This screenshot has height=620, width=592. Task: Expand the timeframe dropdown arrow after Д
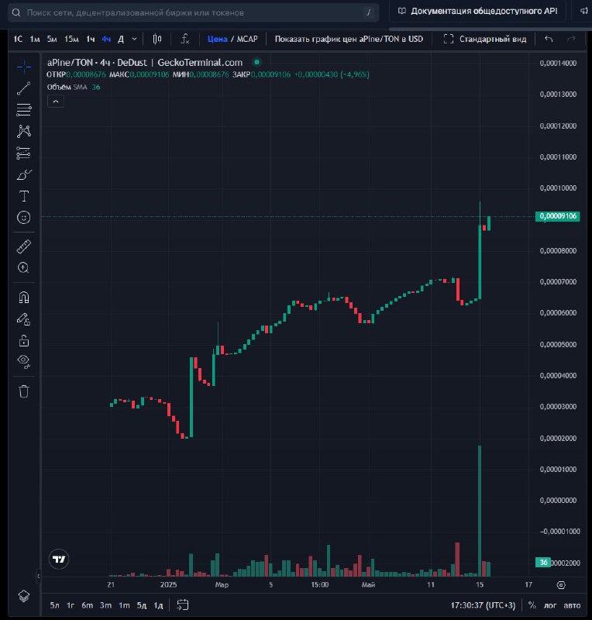[135, 39]
